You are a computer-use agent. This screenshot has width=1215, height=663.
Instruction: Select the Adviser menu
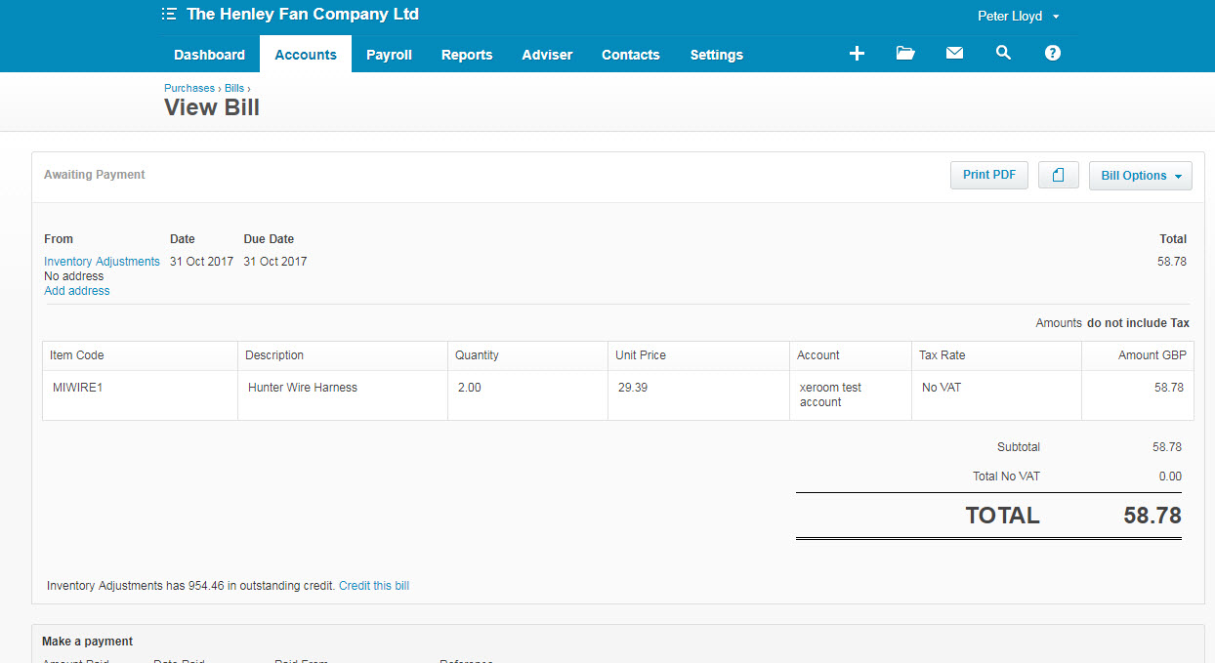point(547,55)
